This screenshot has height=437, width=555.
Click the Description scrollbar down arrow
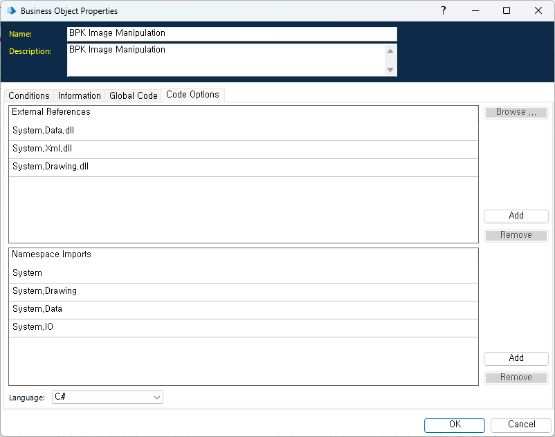pyautogui.click(x=390, y=70)
